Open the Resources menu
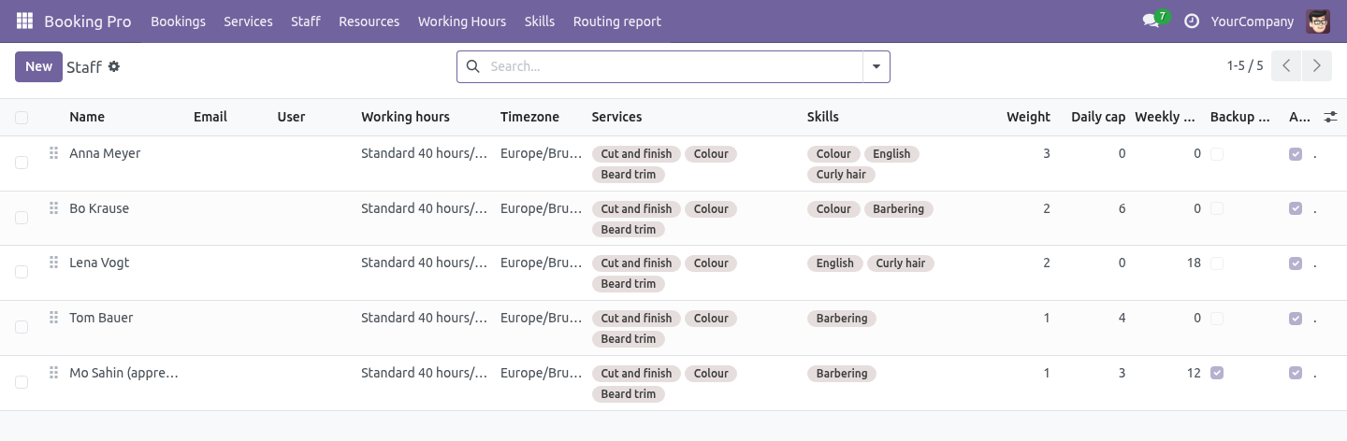 [x=369, y=21]
